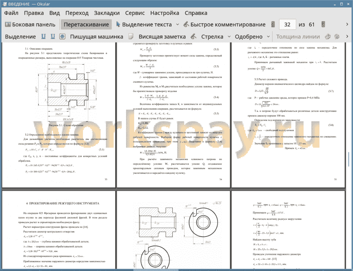
Task: Click page 35 about силового привода
Action: tap(288, 115)
